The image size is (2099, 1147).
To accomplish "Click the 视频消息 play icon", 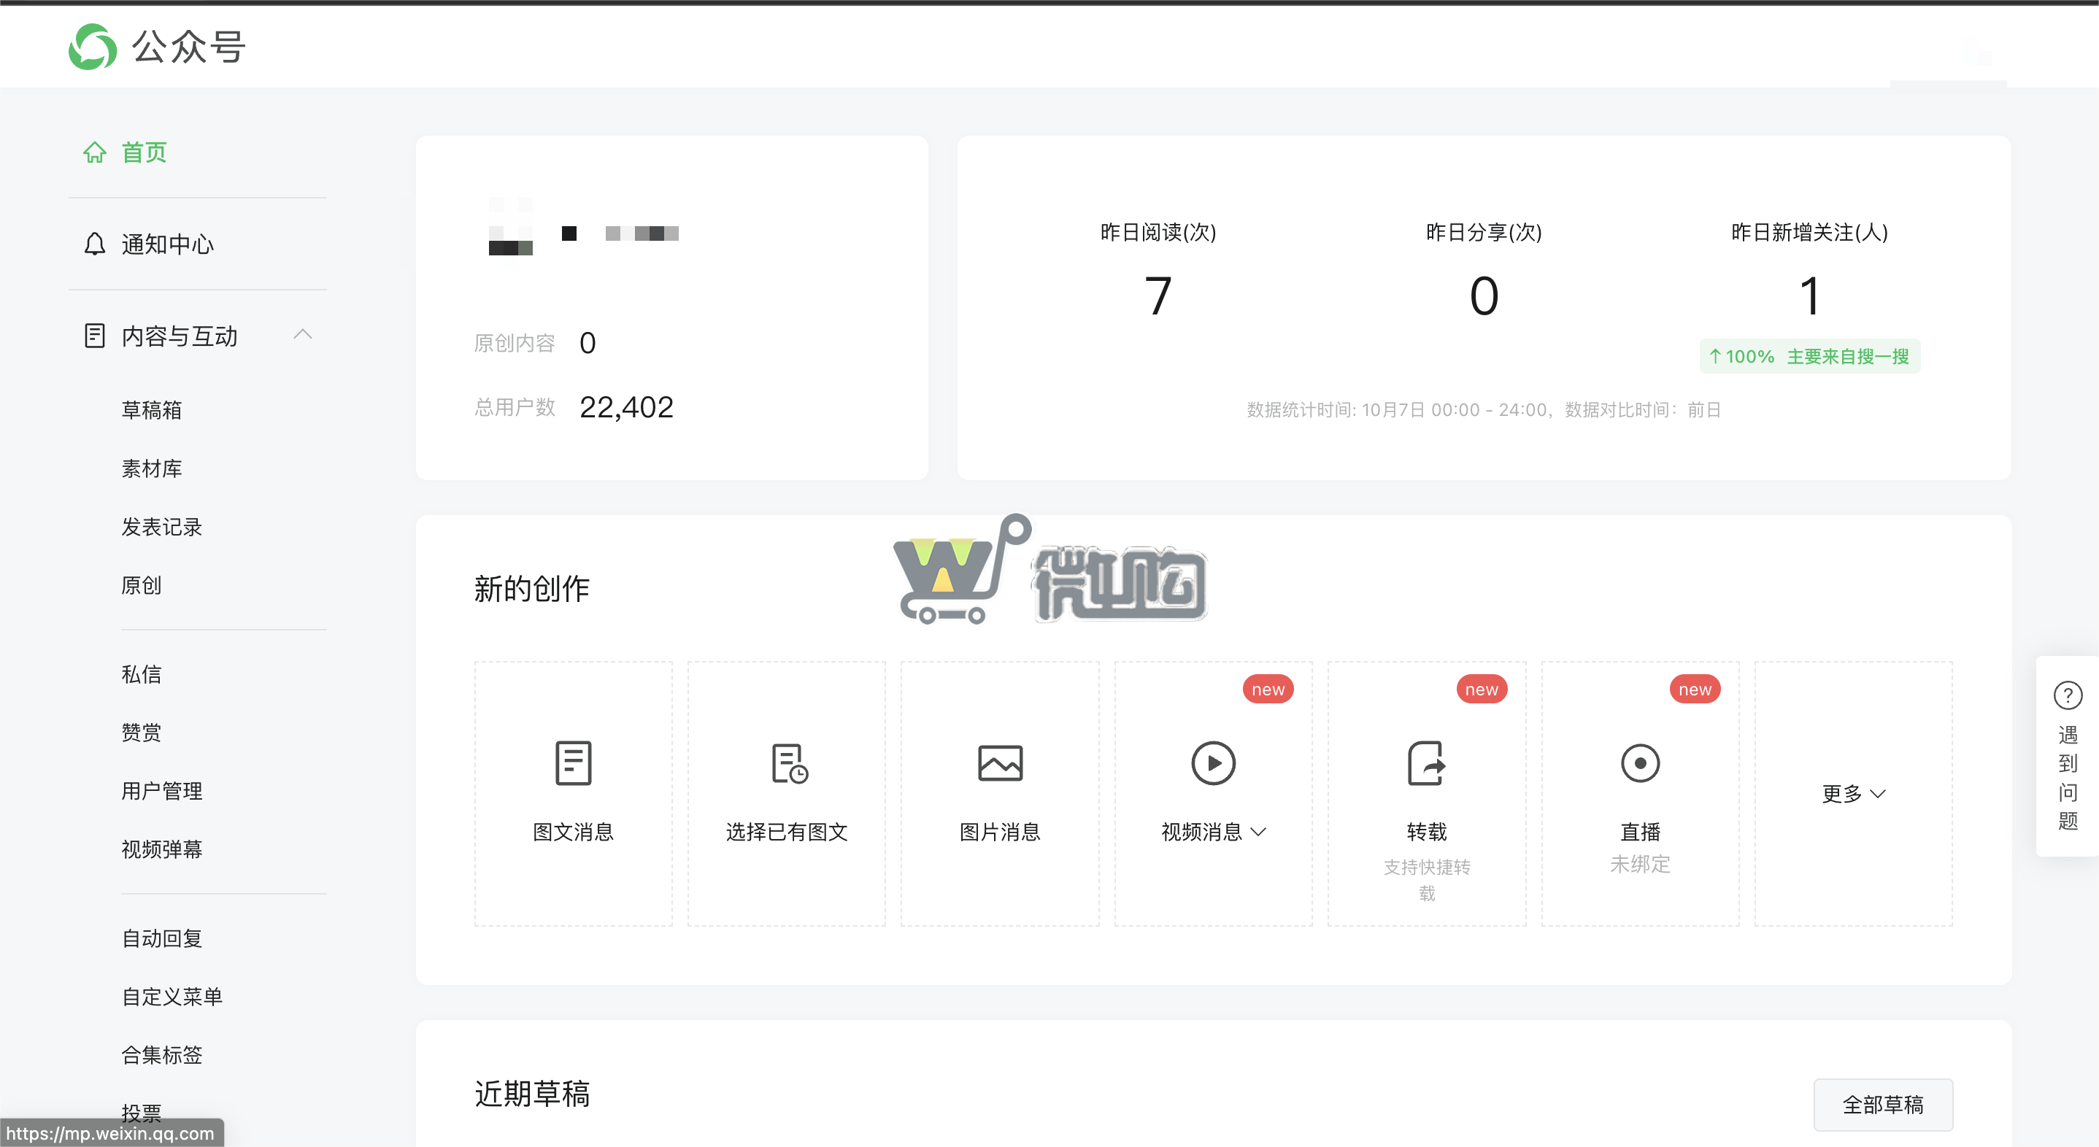I will tap(1213, 763).
